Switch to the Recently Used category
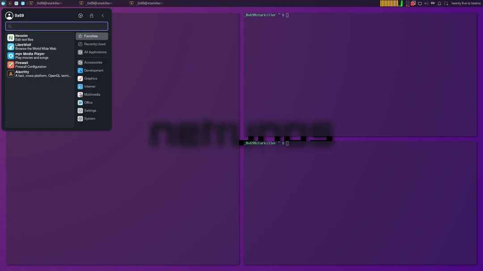483x271 pixels. click(92, 44)
